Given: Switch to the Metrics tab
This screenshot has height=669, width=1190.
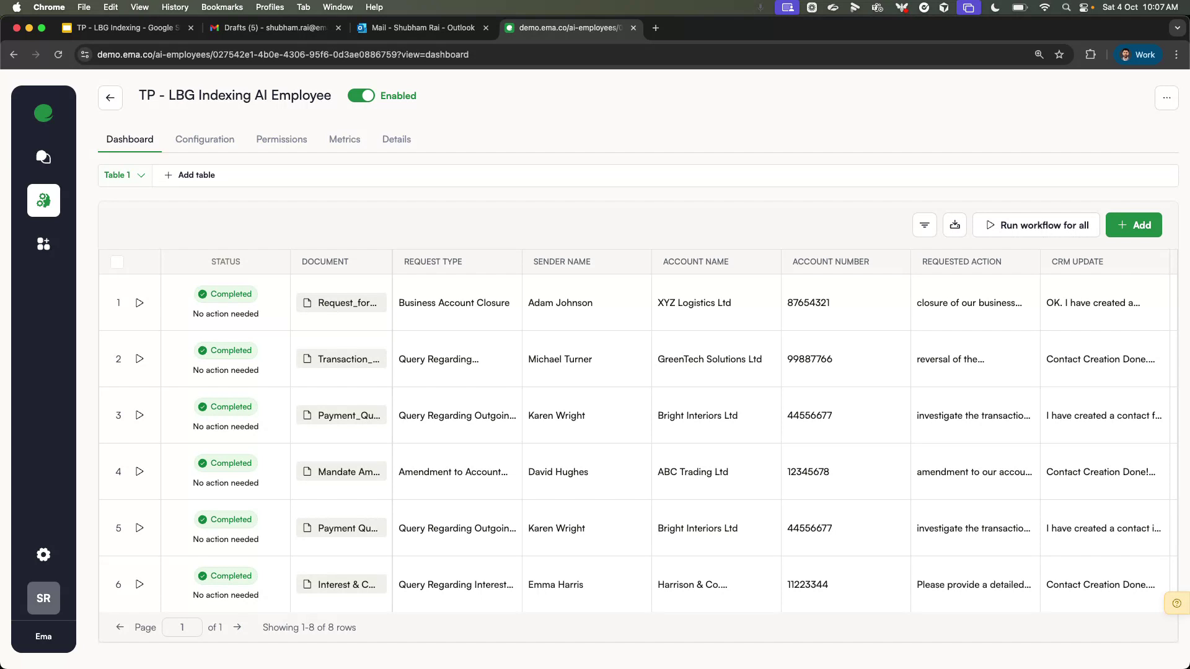Looking at the screenshot, I should (x=345, y=139).
